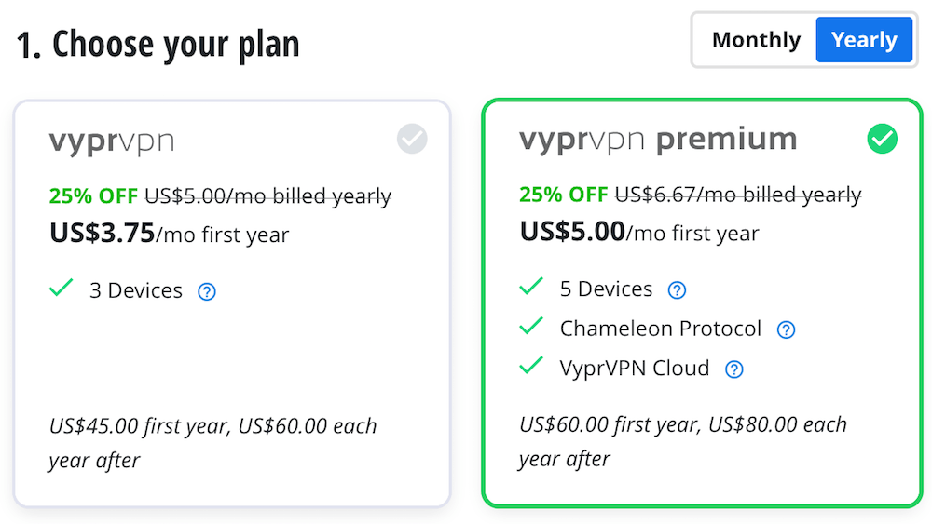Click green checkmark beside 5 Devices
Screen dimensions: 932x524
point(531,286)
